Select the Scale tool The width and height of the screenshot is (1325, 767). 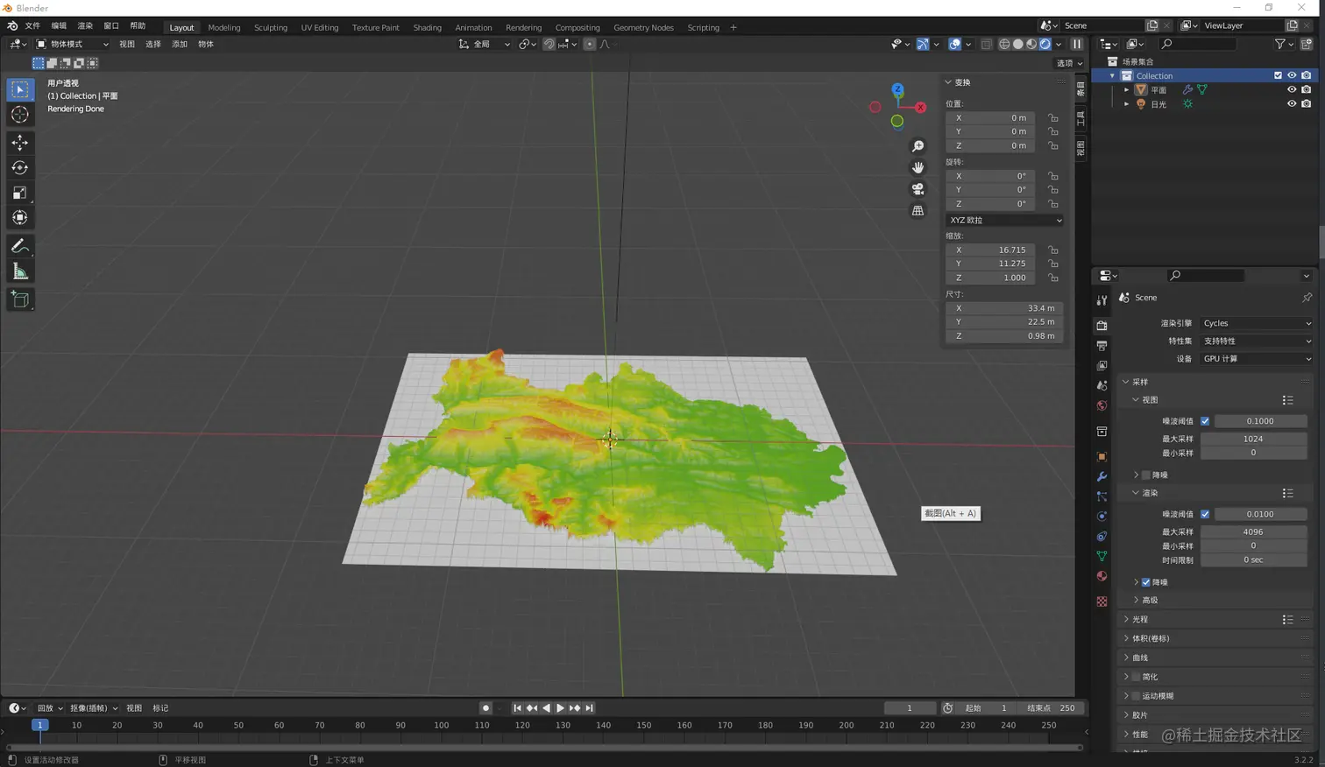(x=19, y=193)
